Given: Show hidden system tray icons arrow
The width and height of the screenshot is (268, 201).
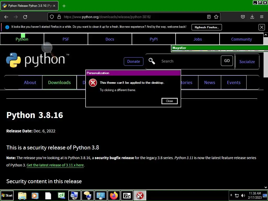Looking at the screenshot, I should point(231,195).
